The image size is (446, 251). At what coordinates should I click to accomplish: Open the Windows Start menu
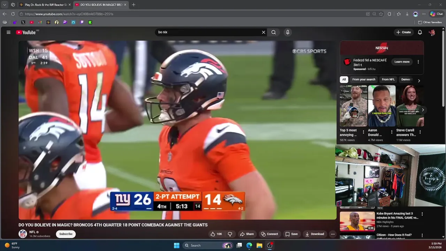point(177,245)
